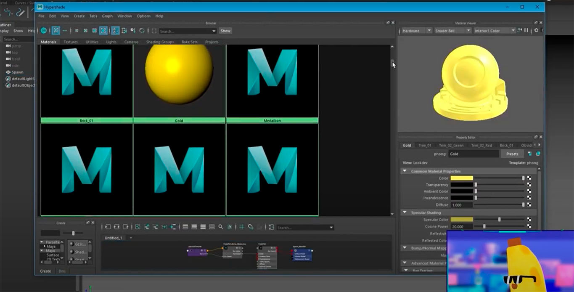Open the Hardware renderer dropdown

point(416,31)
